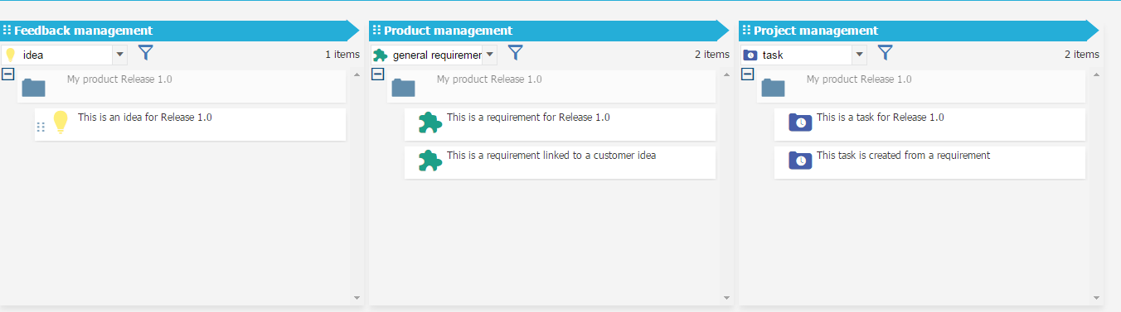Click '2 items' count in Product management

[712, 55]
